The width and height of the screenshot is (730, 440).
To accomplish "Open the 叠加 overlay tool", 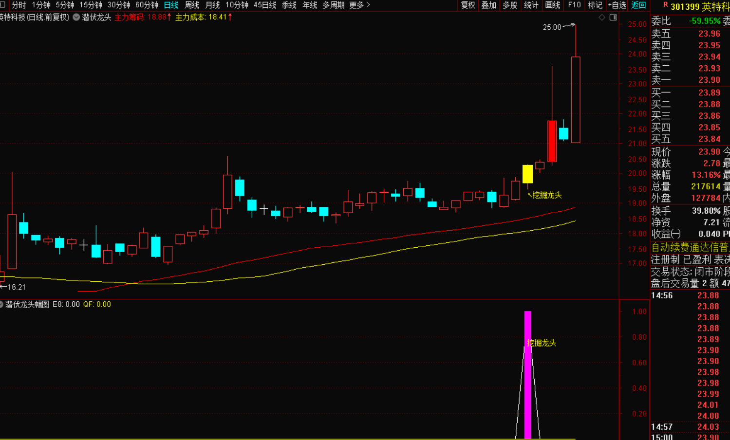I will click(x=488, y=5).
